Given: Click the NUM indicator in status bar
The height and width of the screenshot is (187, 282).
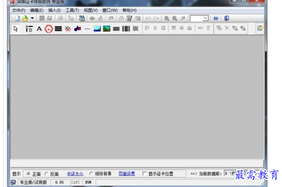Looking at the screenshot, I should tap(88, 182).
